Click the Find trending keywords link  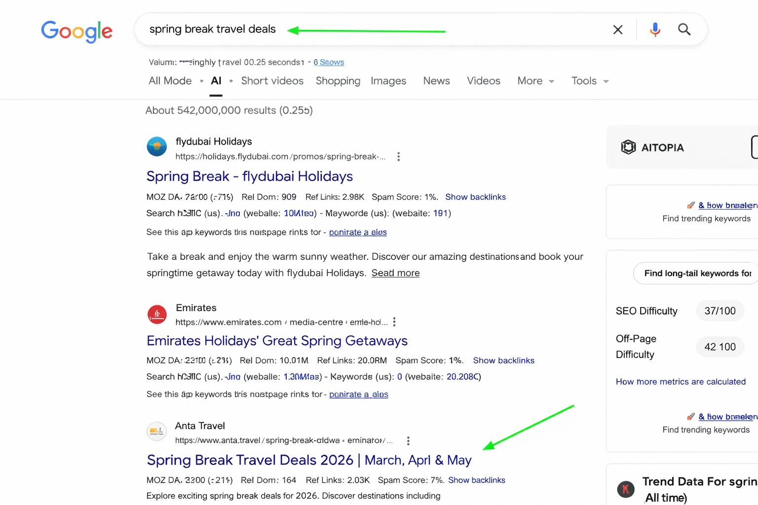click(x=706, y=218)
